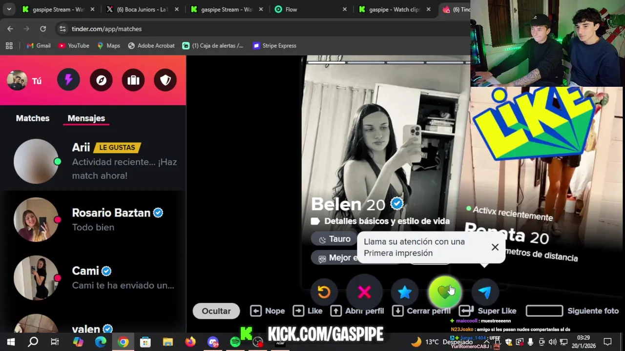Image resolution: width=625 pixels, height=351 pixels.
Task: Click the address bar URL
Action: pos(106,29)
